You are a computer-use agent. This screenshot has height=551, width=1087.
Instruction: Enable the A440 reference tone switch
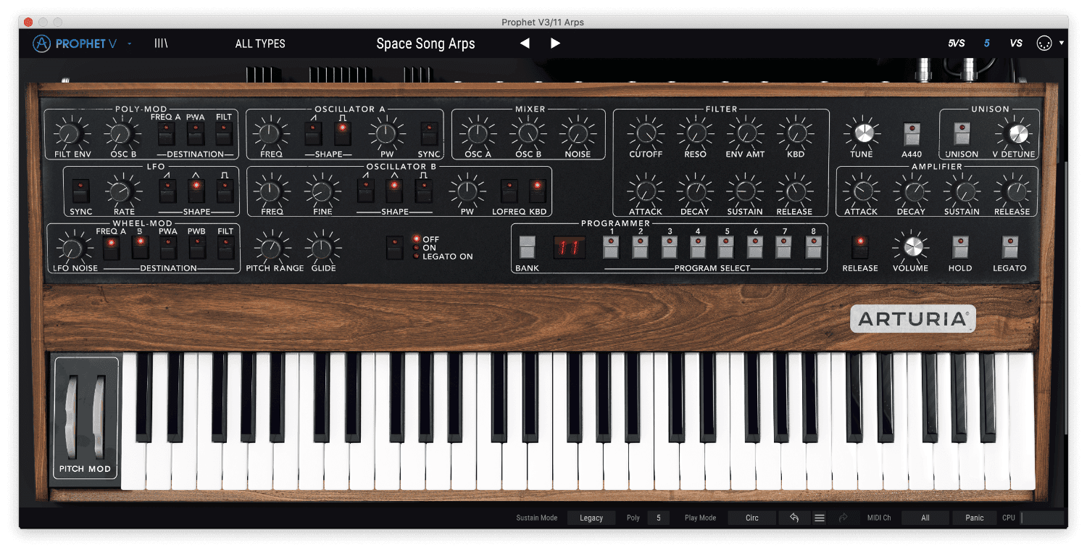click(912, 133)
